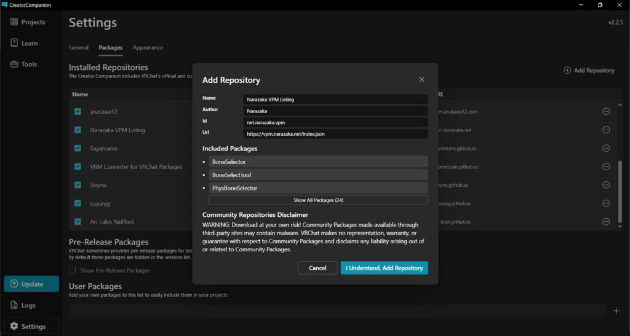Viewport: 630px width, 336px height.
Task: Close the Add Repository dialog with X
Action: click(422, 79)
